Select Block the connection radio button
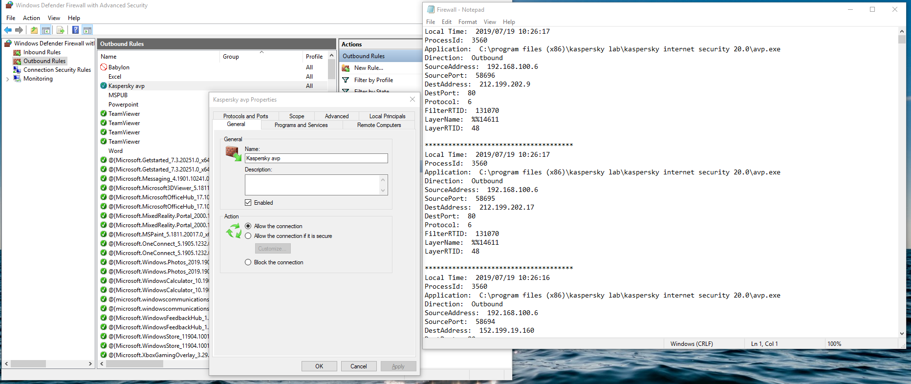 coord(248,262)
